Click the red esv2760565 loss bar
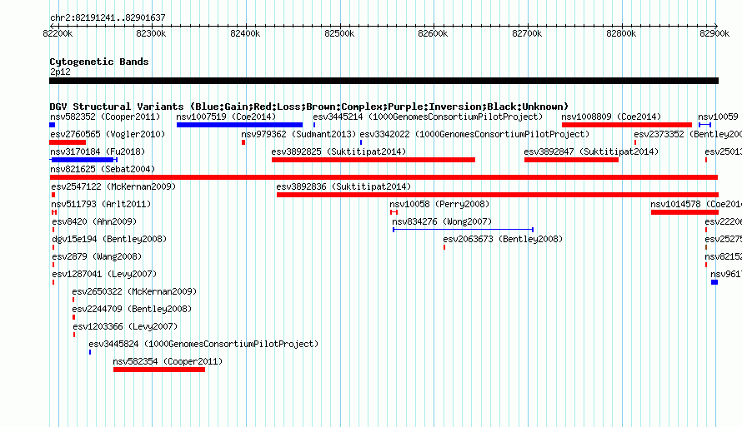Screen dimensions: 742x427 [x=68, y=142]
